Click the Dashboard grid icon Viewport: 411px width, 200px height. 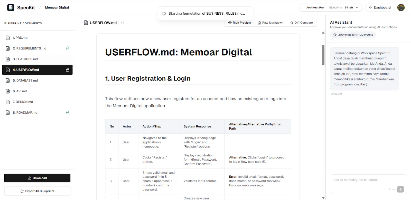point(370,7)
